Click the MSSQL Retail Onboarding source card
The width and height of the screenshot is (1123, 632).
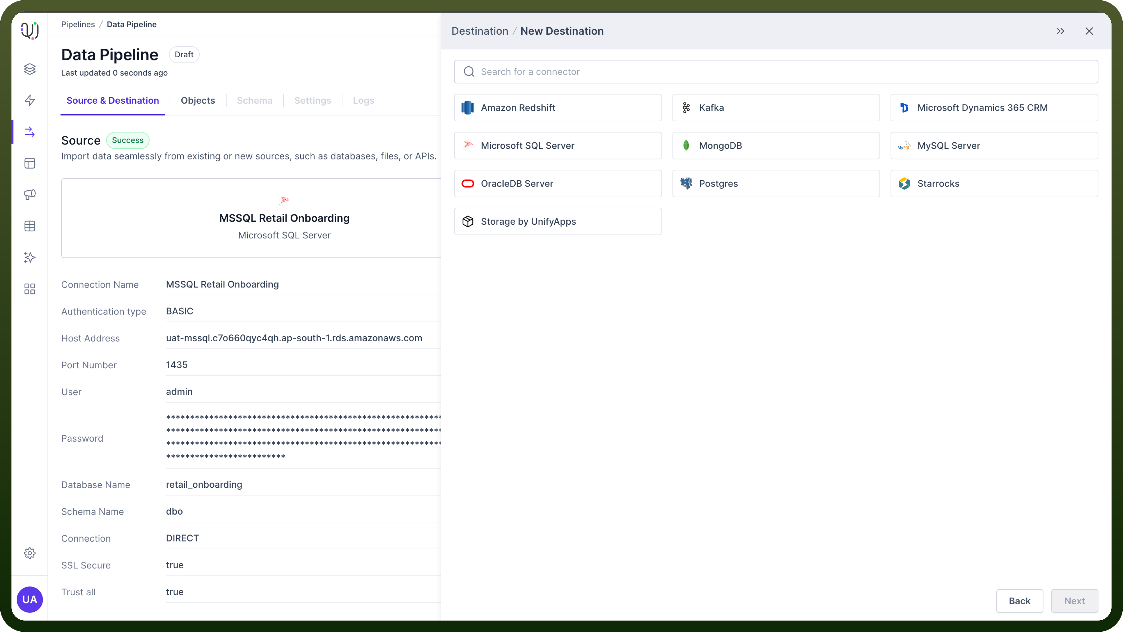click(252, 218)
